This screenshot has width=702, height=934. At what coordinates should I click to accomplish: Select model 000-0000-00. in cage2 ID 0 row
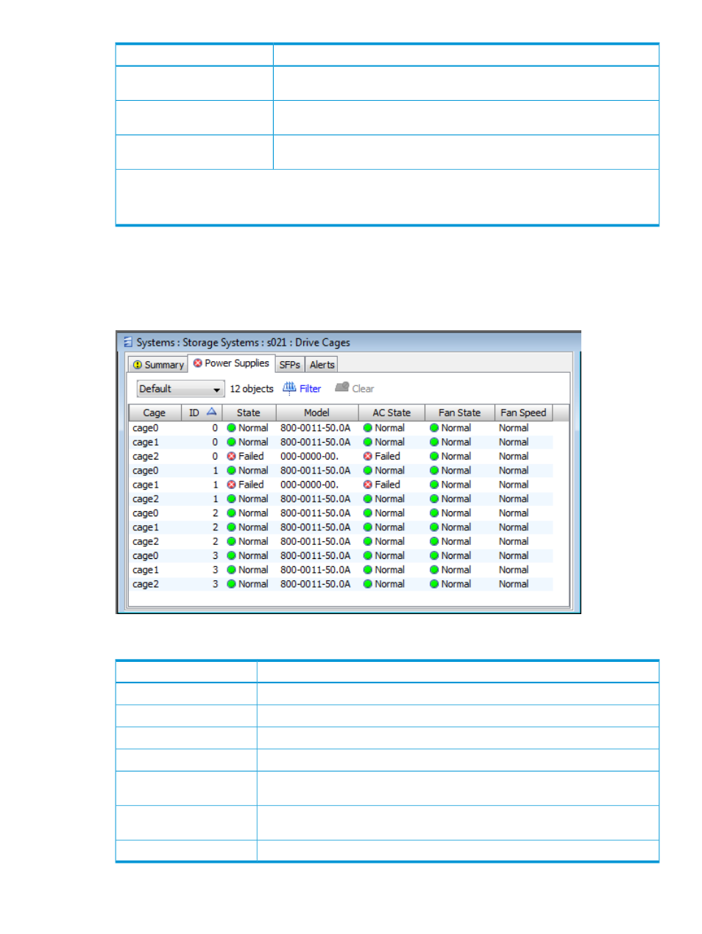(309, 457)
